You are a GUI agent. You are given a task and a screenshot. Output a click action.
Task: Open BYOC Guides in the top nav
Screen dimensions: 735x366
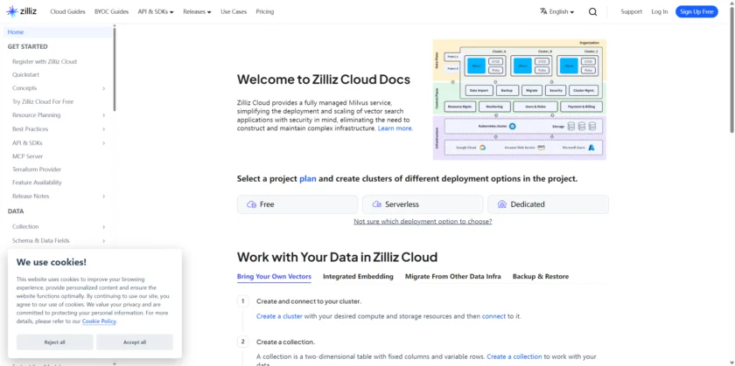pos(112,11)
